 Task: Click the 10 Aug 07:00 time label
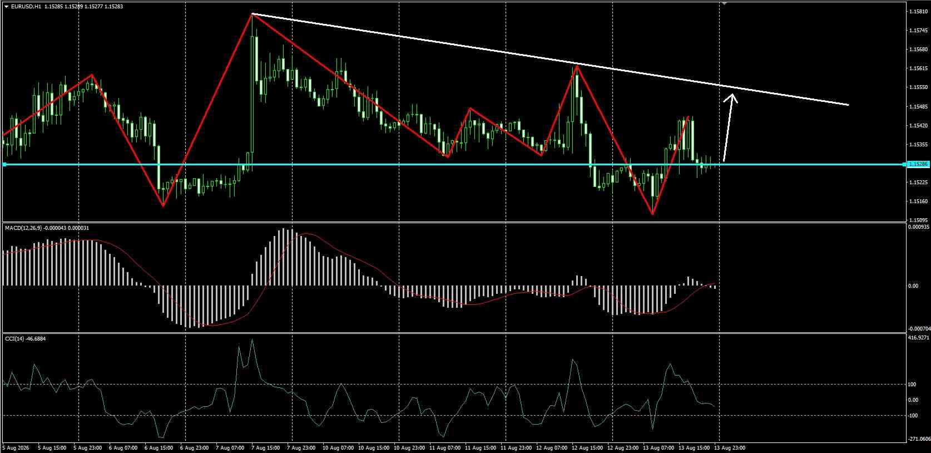click(339, 447)
